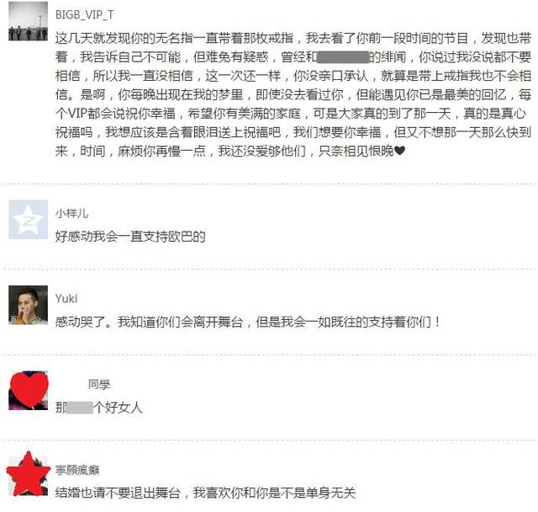
Task: Click the username 寧願瘋癲
Action: click(x=77, y=470)
